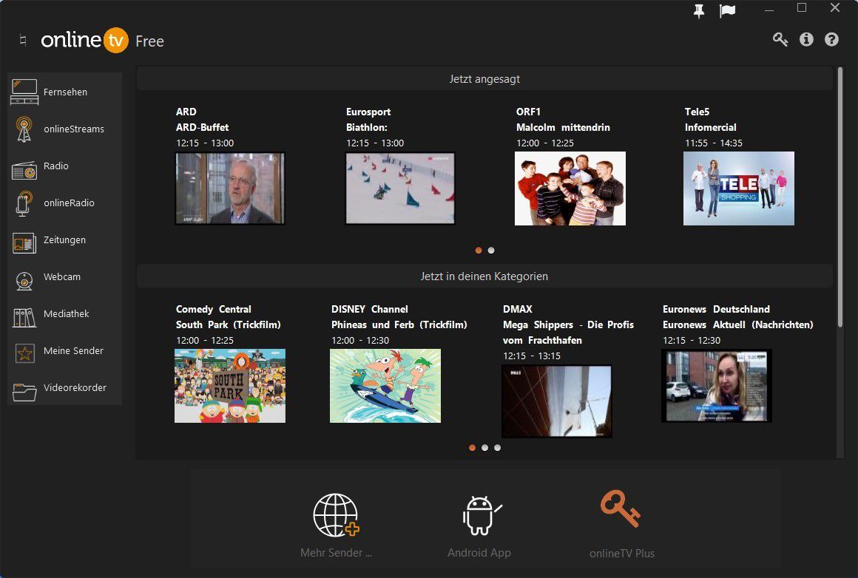Select the onlineRadio smartphone icon
The height and width of the screenshot is (578, 858).
(24, 203)
